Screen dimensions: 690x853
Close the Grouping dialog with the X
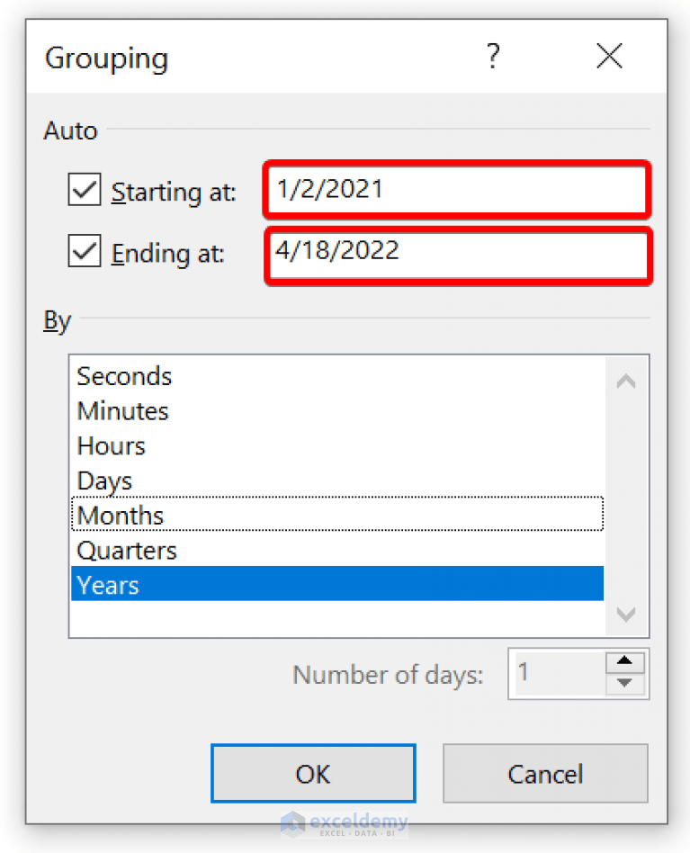pos(609,56)
